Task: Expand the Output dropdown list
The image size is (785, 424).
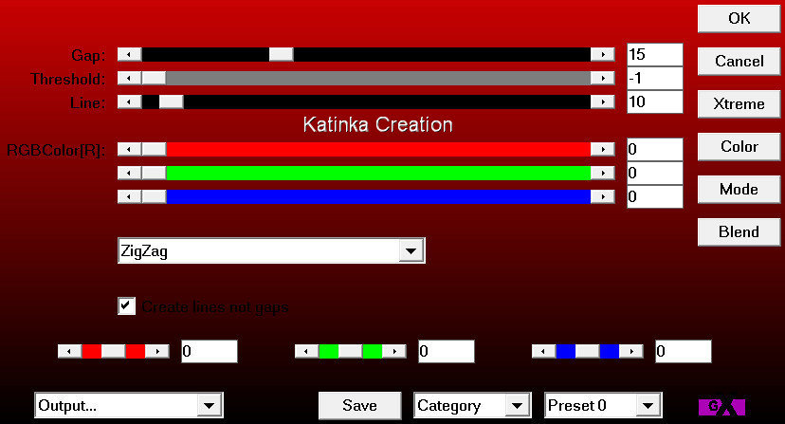Action: [208, 406]
